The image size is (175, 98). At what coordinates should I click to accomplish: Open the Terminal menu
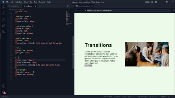coord(42,2)
